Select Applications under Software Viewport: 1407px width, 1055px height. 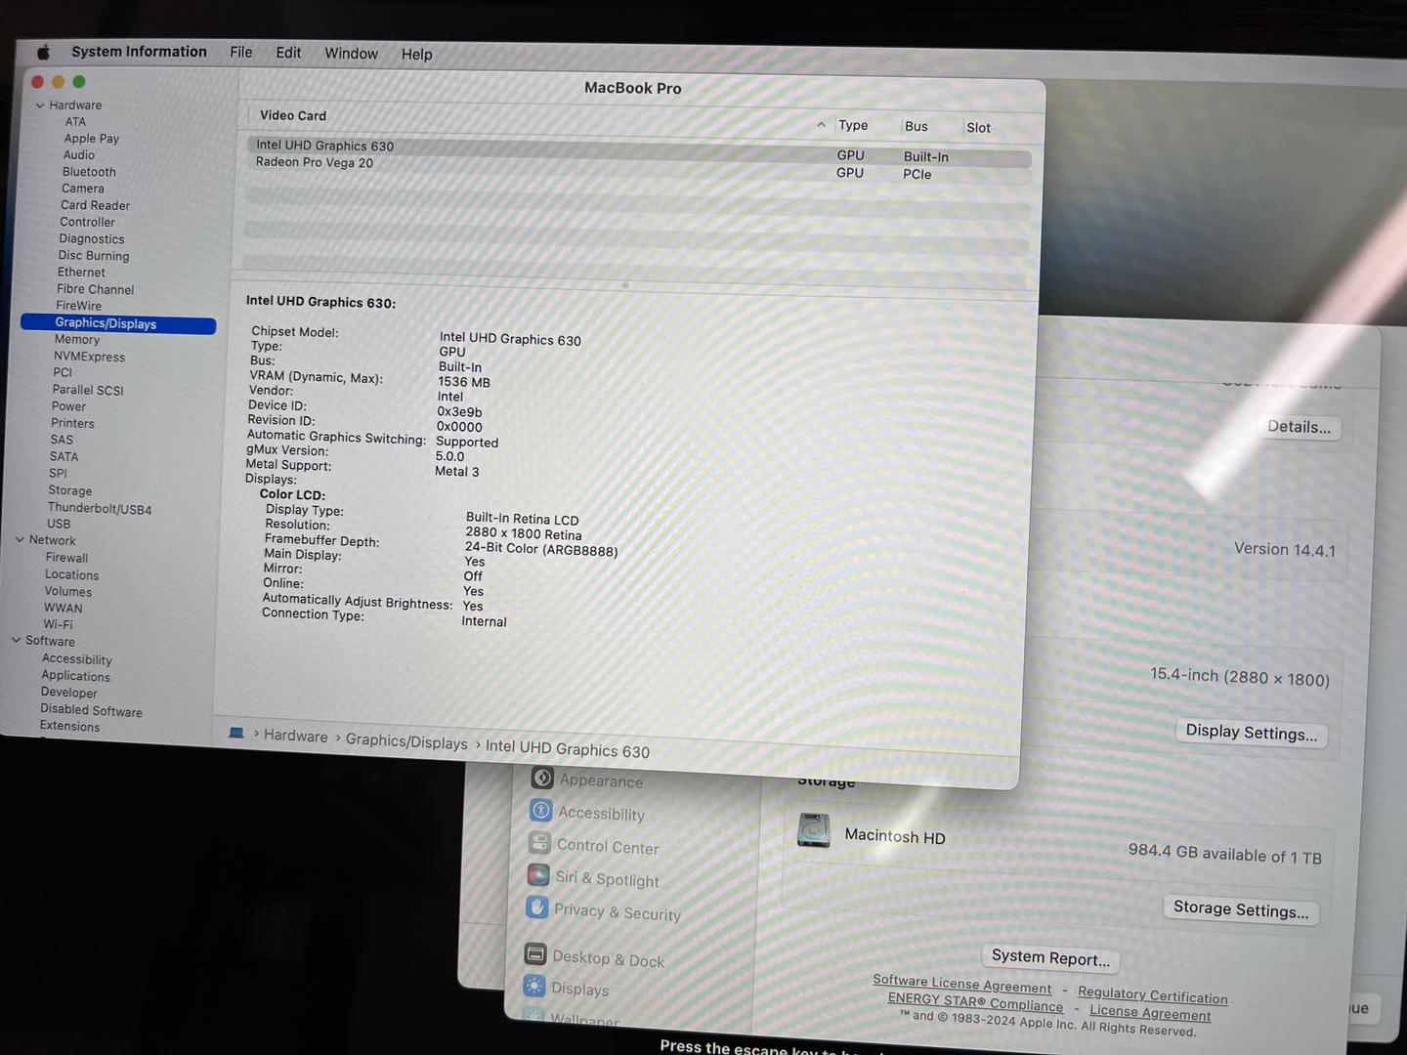pos(75,676)
